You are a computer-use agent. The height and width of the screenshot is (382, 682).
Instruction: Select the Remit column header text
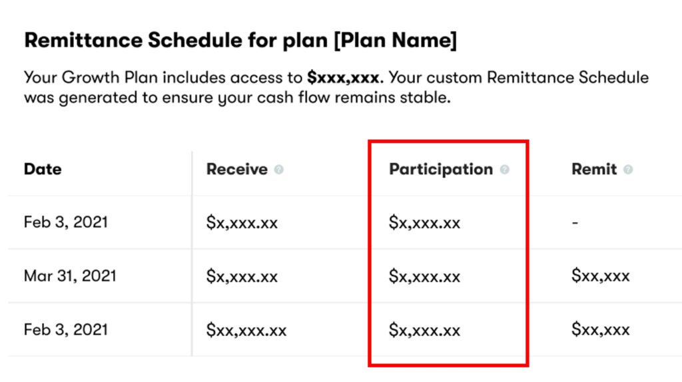[x=594, y=169]
